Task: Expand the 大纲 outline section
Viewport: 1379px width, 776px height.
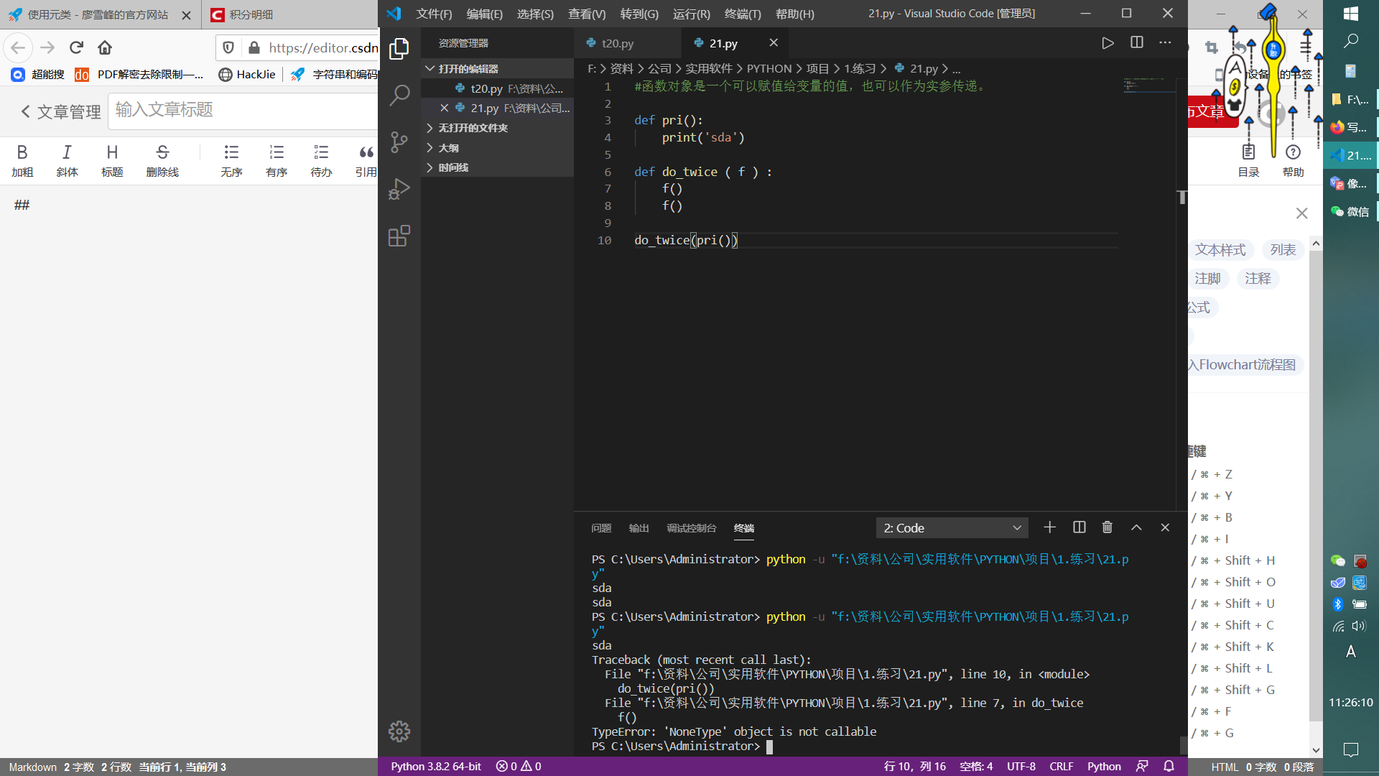Action: [449, 148]
